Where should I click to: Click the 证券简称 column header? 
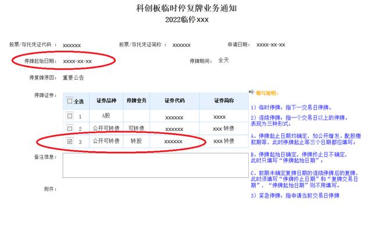pyautogui.click(x=224, y=101)
